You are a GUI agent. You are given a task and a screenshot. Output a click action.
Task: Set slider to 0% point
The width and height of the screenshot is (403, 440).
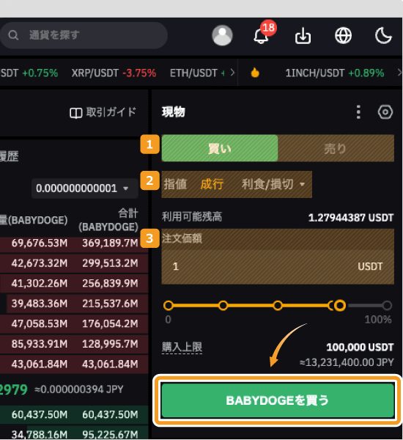pos(169,305)
